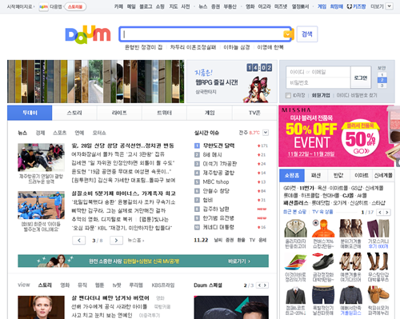Click trending item 제주항공 결항
Viewport: 400px width, 319px height.
[218, 173]
